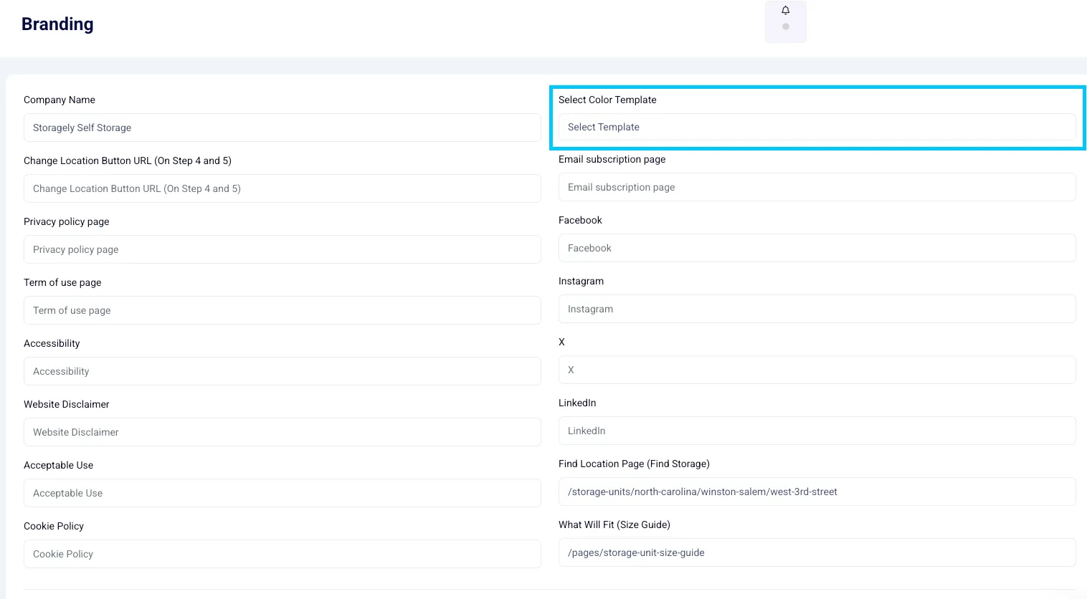Focus the Change Location Button URL field
This screenshot has width=1087, height=599.
pyautogui.click(x=283, y=188)
